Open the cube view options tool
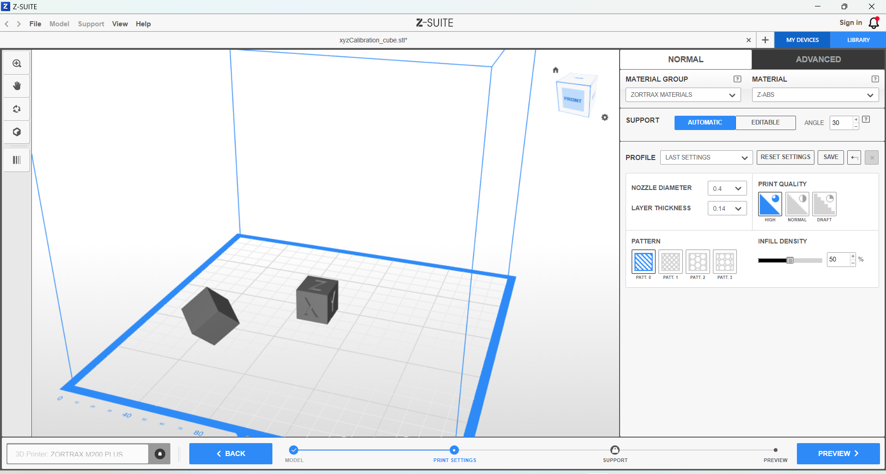The width and height of the screenshot is (886, 474). (17, 132)
